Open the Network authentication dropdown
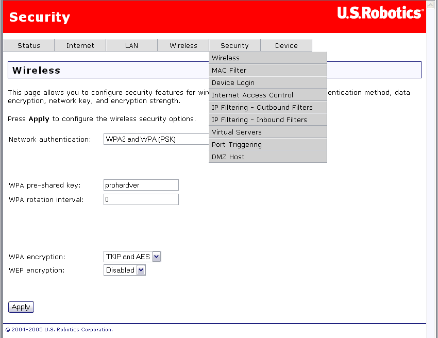 (x=156, y=139)
